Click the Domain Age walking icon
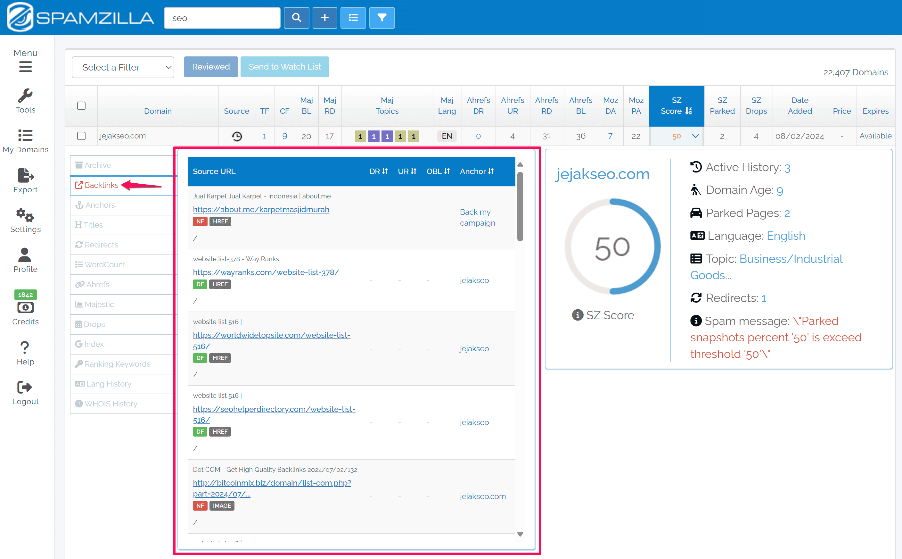 tap(695, 190)
